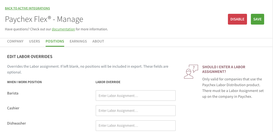Click the overrides description paragraph
Image resolution: width=273 pixels, height=132 pixels.
pos(88,69)
